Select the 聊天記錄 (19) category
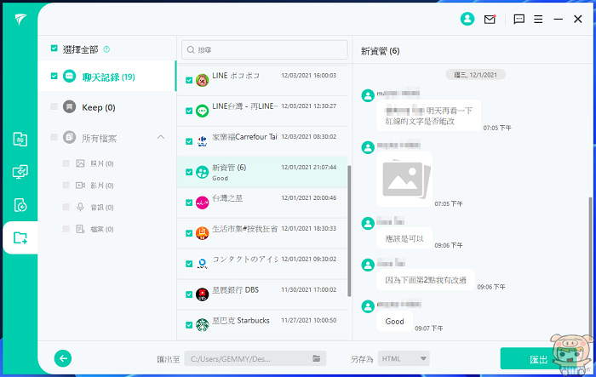This screenshot has height=377, width=596. coord(106,77)
